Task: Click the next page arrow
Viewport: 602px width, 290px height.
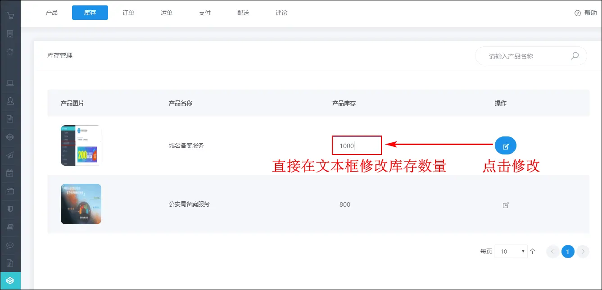Action: click(583, 251)
